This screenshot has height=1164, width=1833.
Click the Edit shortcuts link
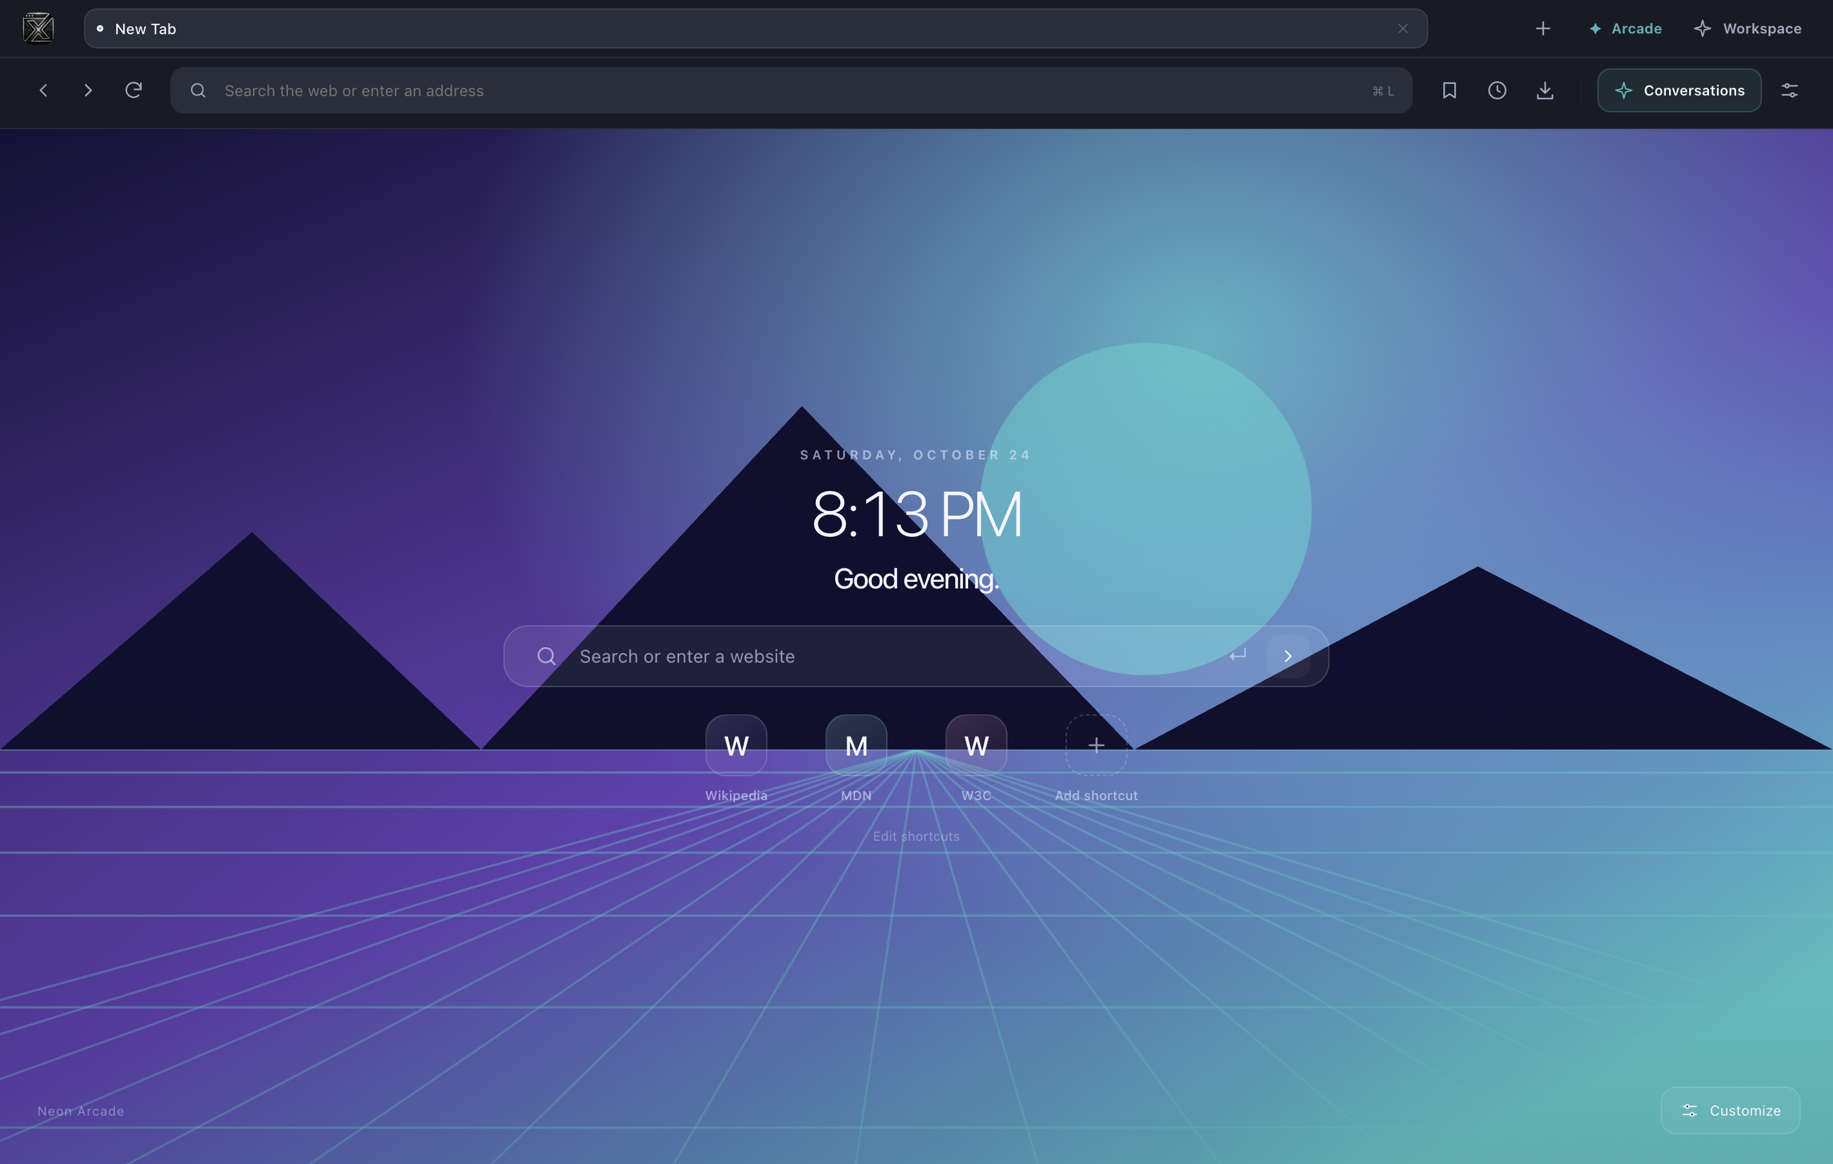(916, 836)
